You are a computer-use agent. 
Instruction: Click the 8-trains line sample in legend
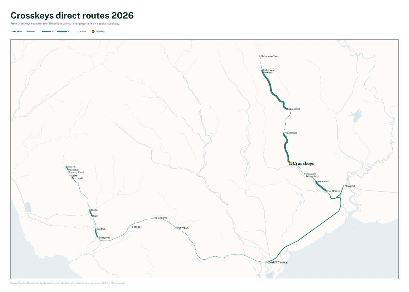coord(46,31)
